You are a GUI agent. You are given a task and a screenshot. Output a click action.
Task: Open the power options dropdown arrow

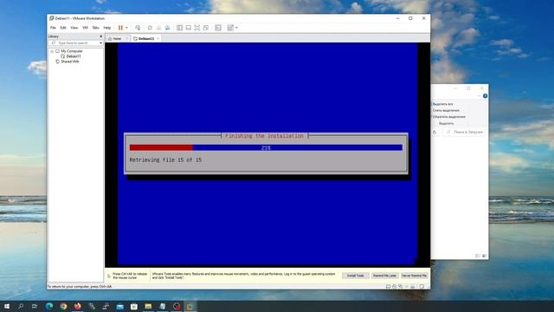pos(127,28)
